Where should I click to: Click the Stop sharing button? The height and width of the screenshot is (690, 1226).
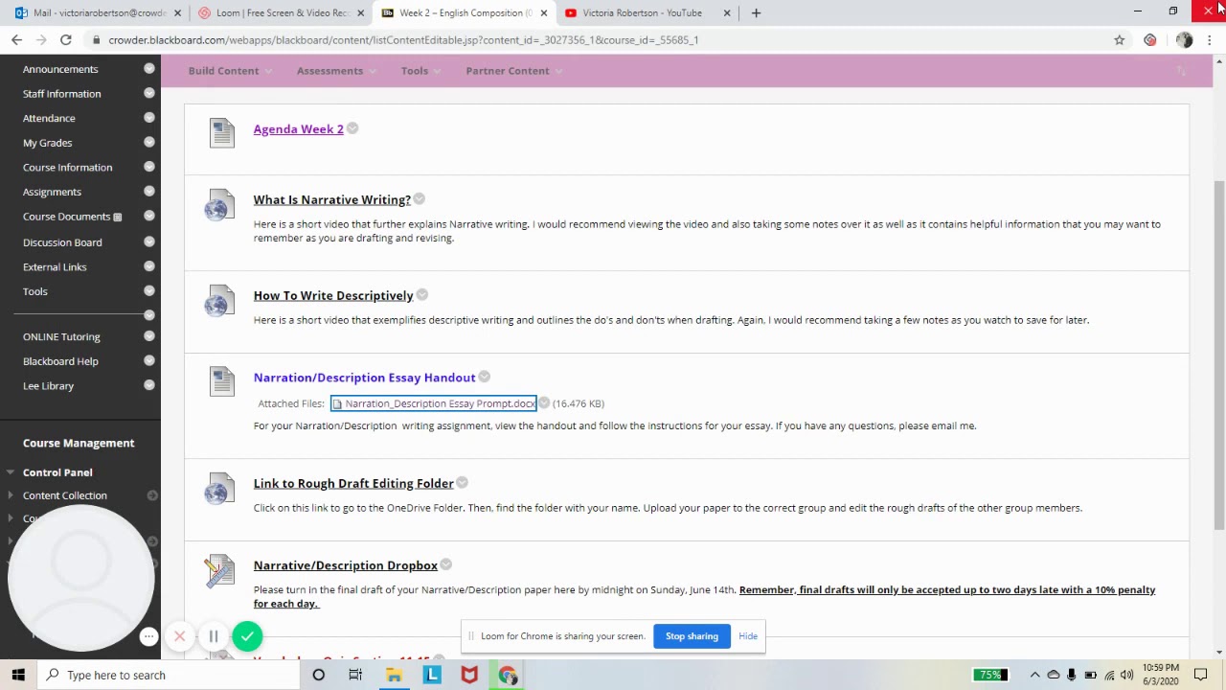click(x=692, y=636)
